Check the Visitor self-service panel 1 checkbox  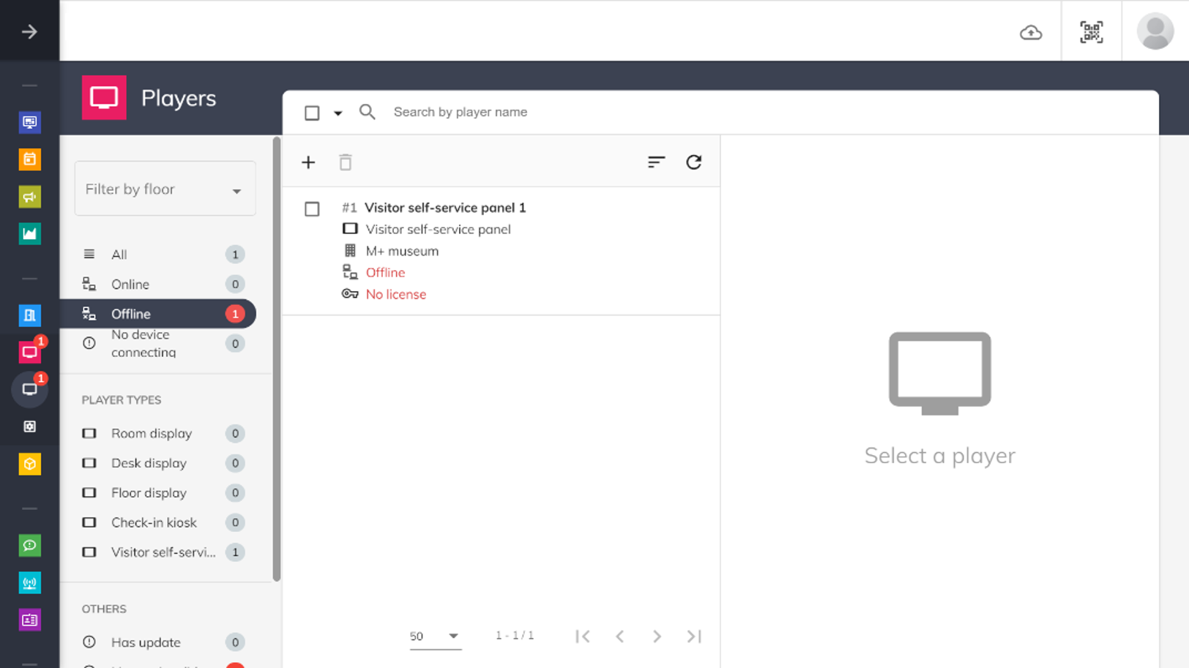(312, 209)
